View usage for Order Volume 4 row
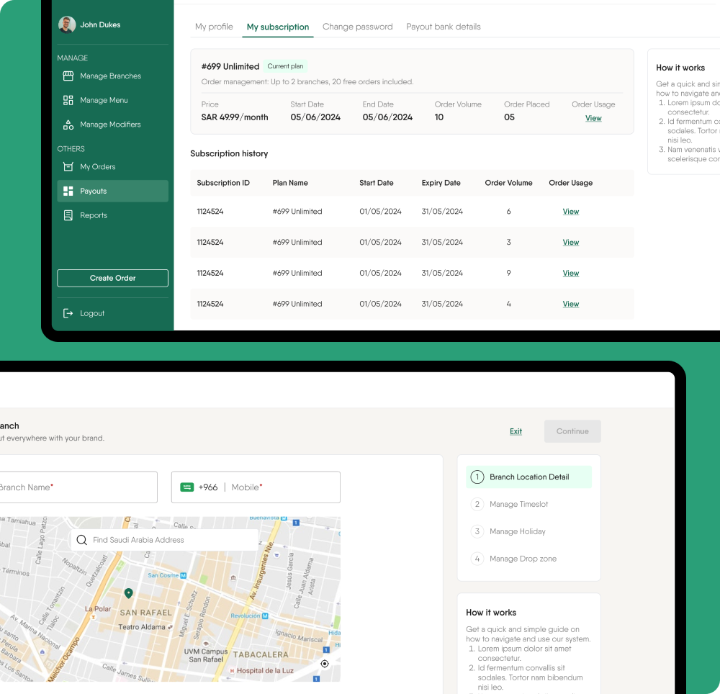The width and height of the screenshot is (720, 694). coord(571,304)
